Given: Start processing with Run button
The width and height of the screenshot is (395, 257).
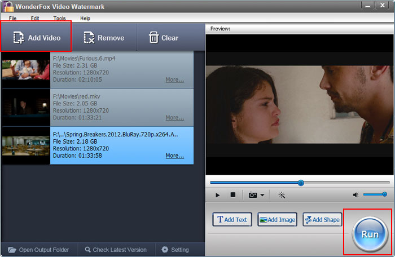Looking at the screenshot, I should pos(370,234).
